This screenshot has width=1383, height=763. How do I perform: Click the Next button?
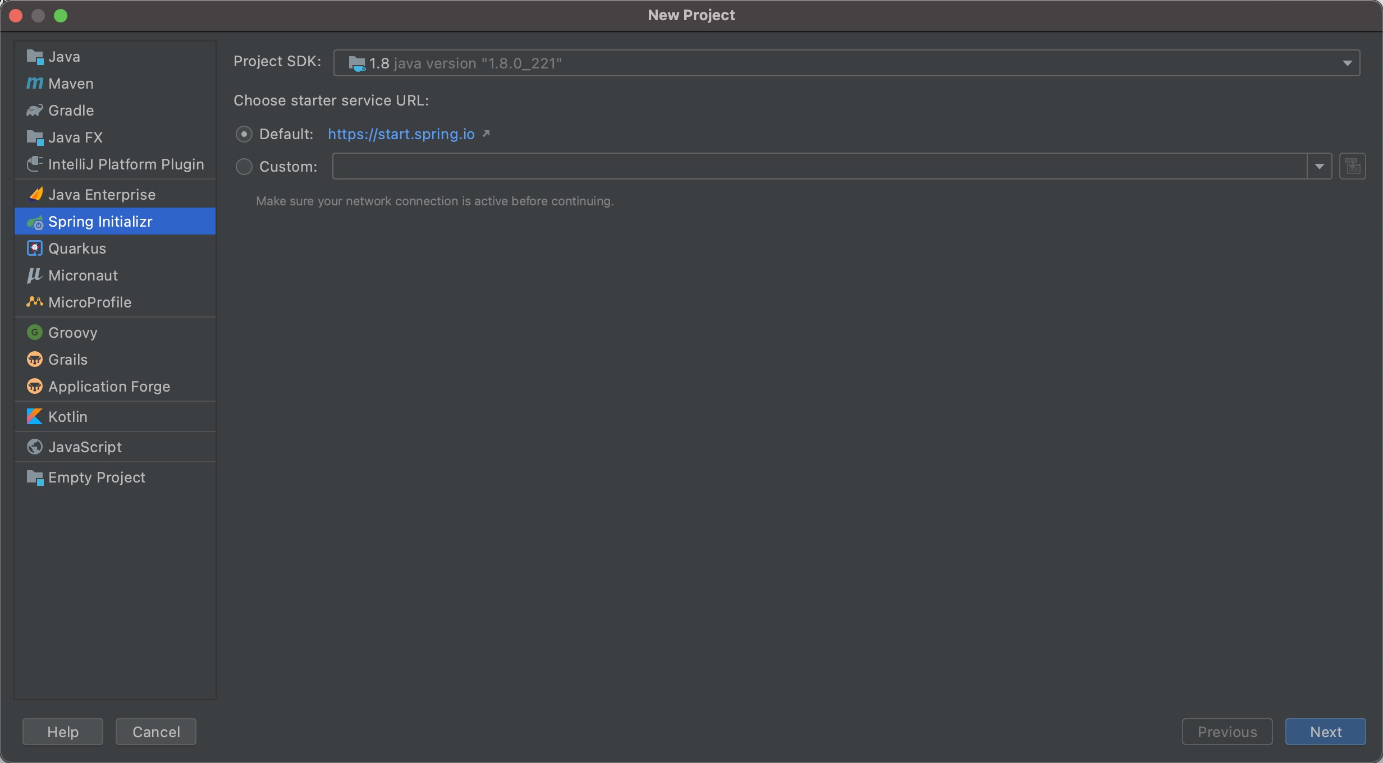pos(1326,732)
